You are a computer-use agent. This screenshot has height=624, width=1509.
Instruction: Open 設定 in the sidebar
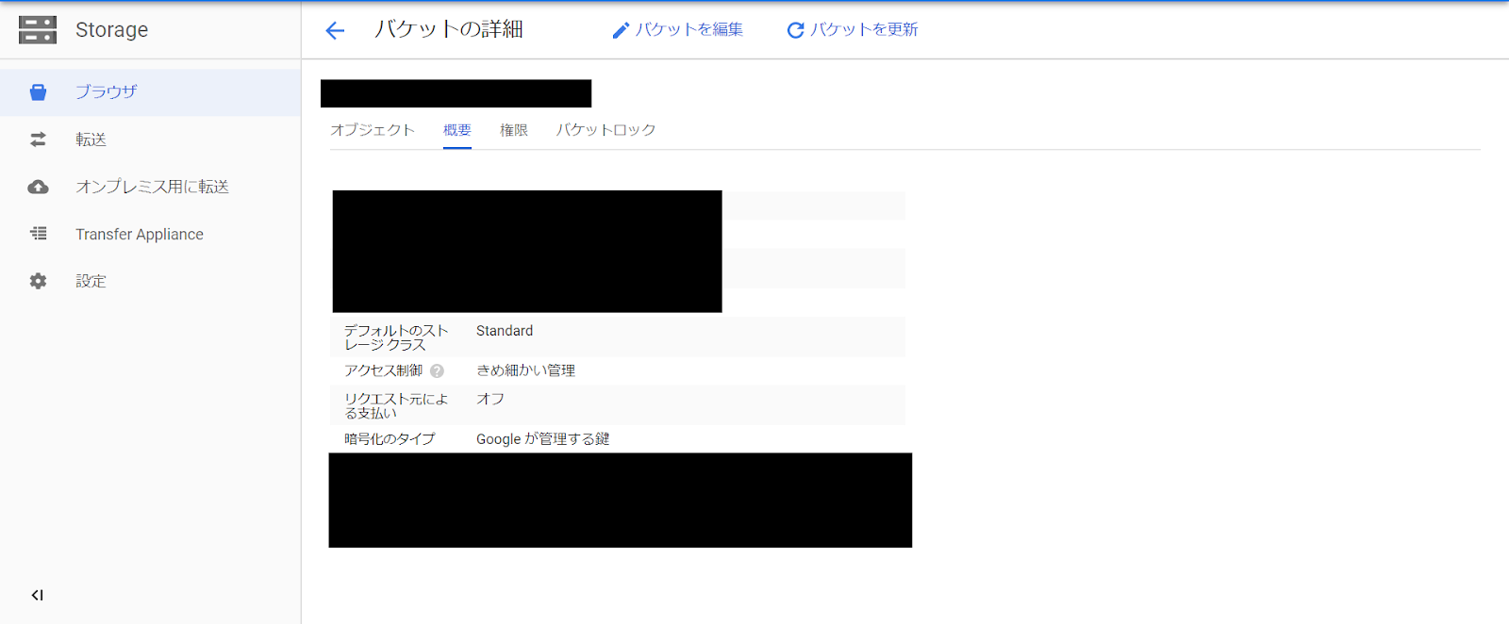tap(150, 281)
